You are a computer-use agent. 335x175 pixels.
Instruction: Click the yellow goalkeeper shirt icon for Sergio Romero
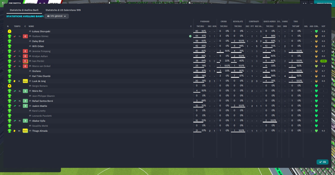coord(9,86)
